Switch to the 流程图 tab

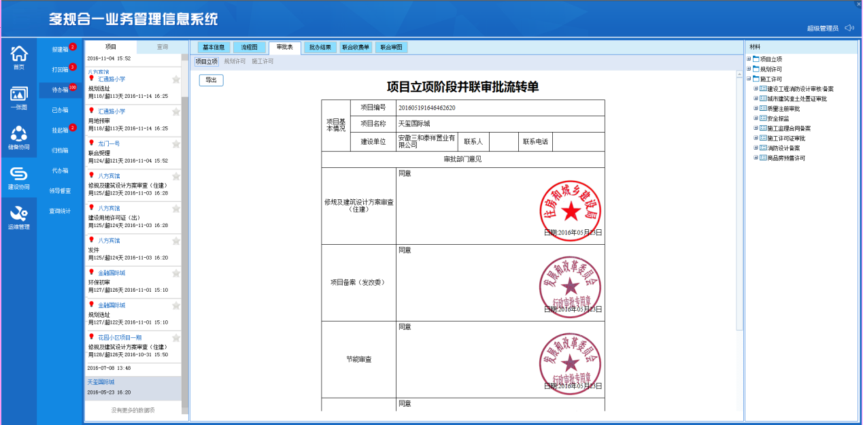pos(248,48)
